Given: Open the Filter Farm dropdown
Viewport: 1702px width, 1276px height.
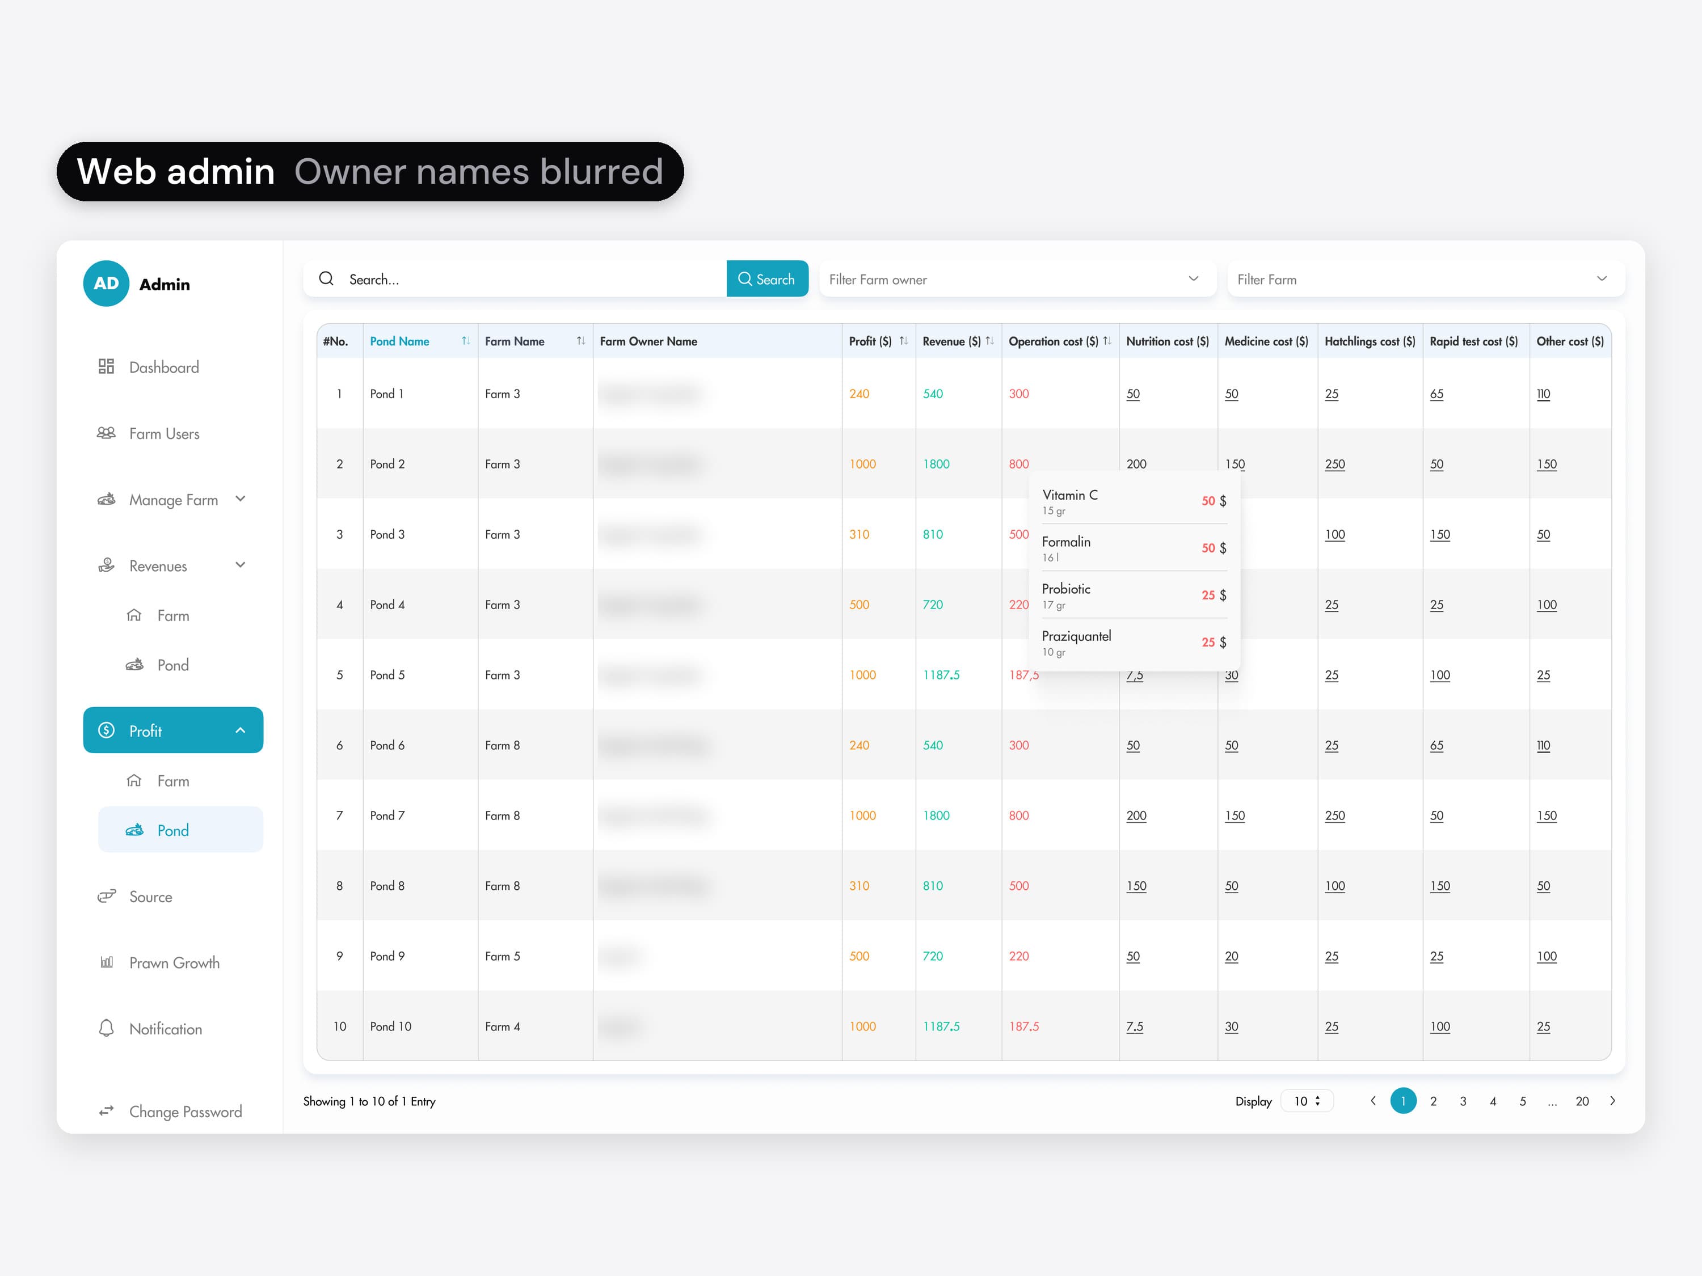Looking at the screenshot, I should point(1426,279).
